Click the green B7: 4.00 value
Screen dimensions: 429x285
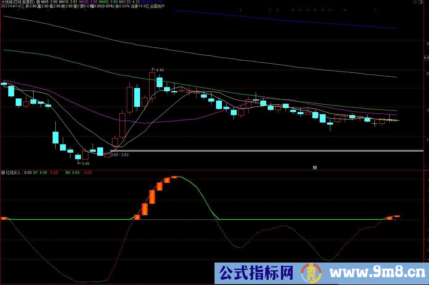coord(40,173)
